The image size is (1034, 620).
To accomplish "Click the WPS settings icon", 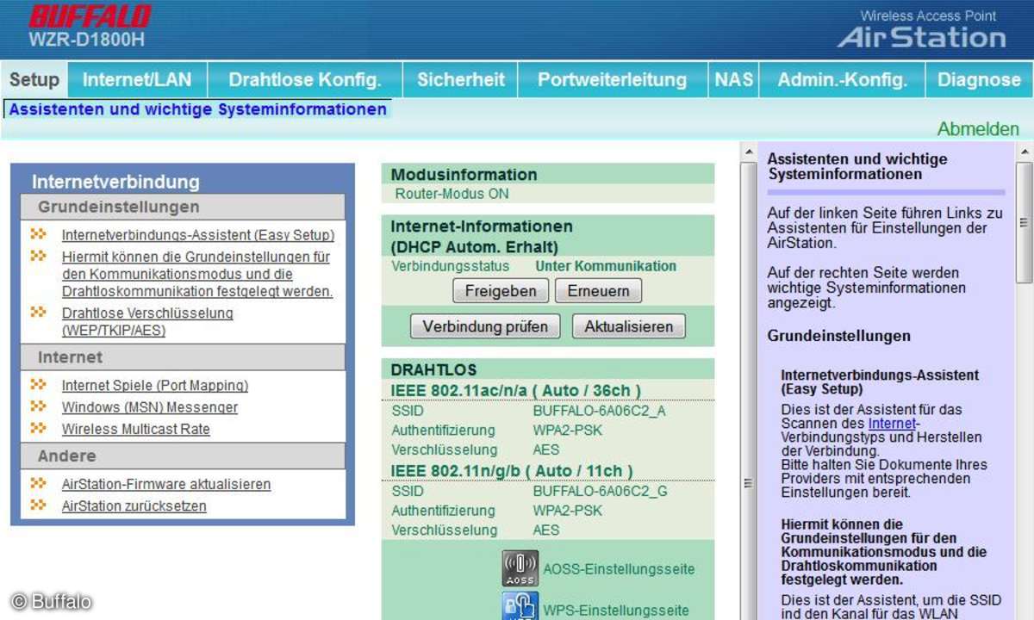I will tap(520, 605).
